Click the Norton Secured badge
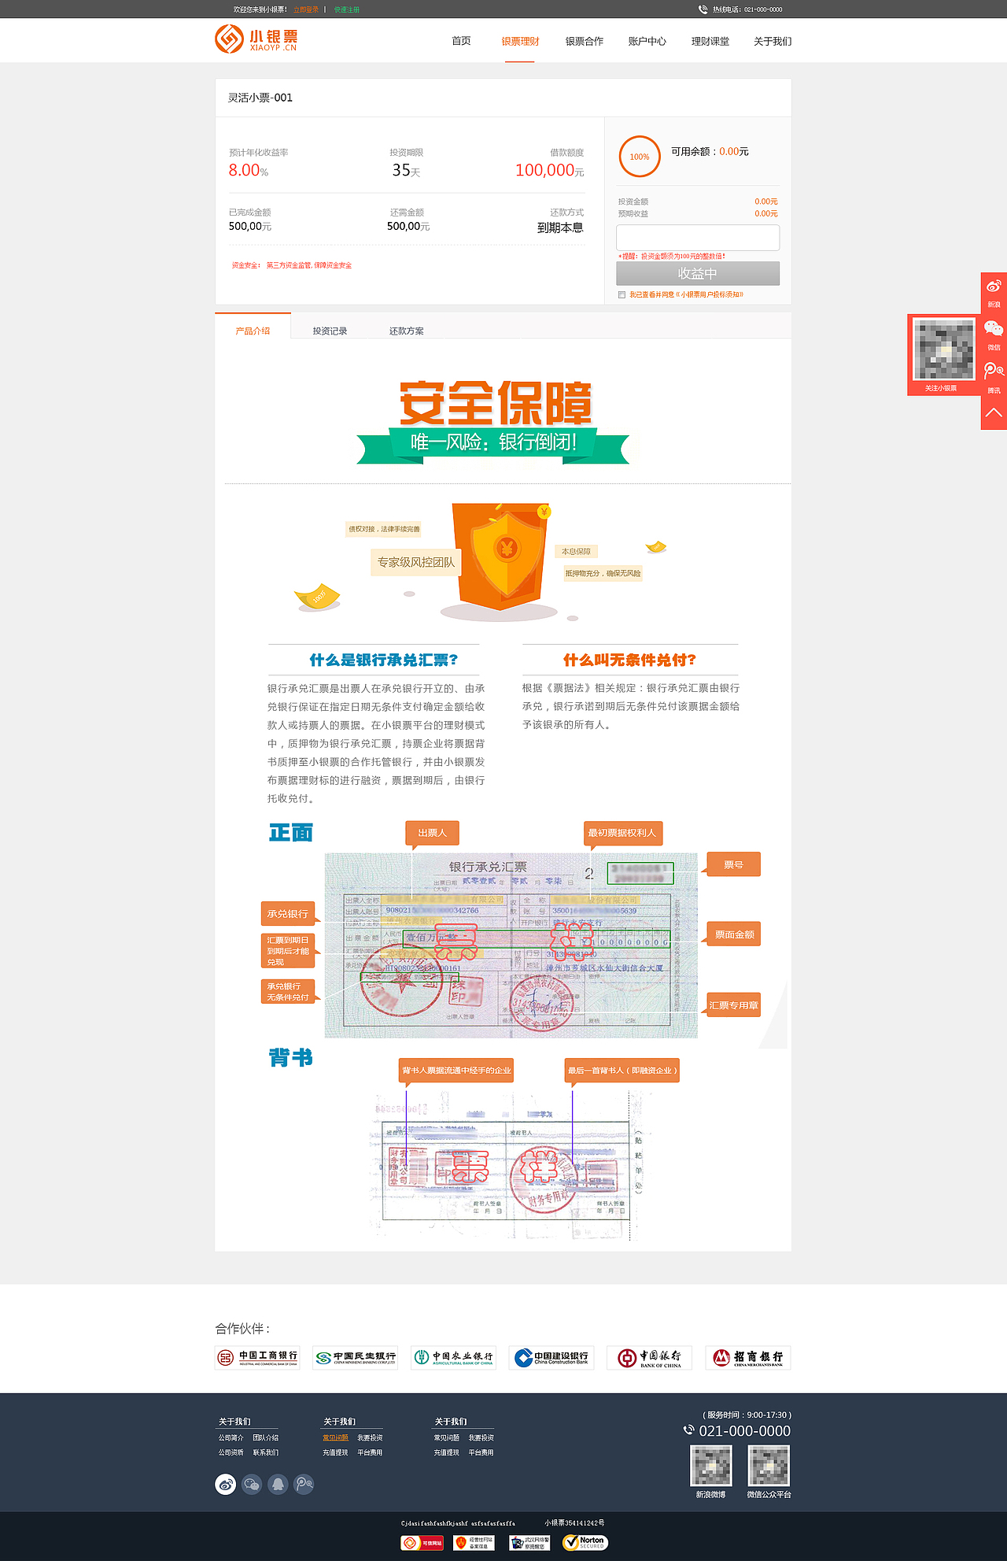 pos(585,1543)
